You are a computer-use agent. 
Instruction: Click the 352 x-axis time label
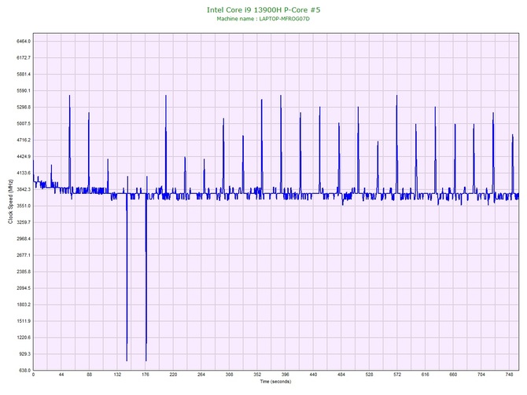pyautogui.click(x=257, y=375)
